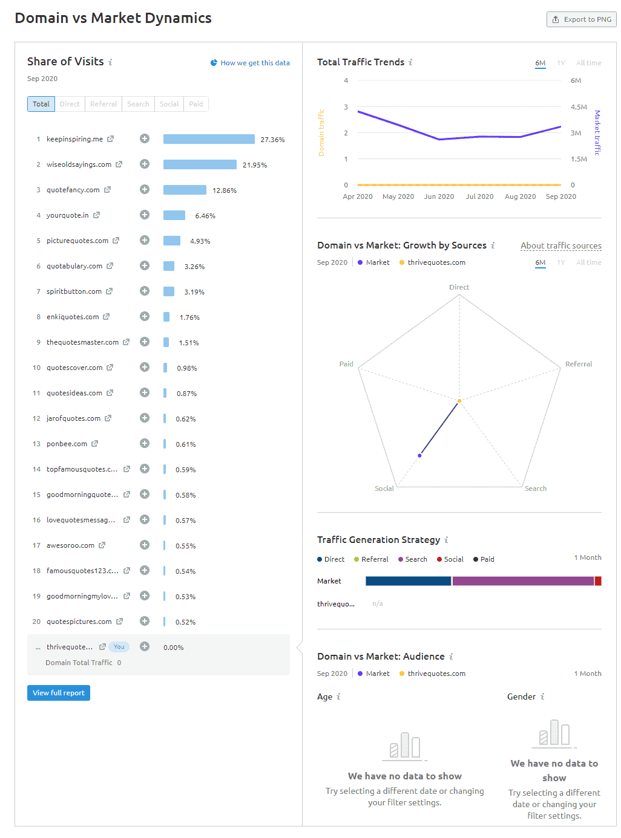Show Traffic Generation Strategy info icon

(x=446, y=540)
